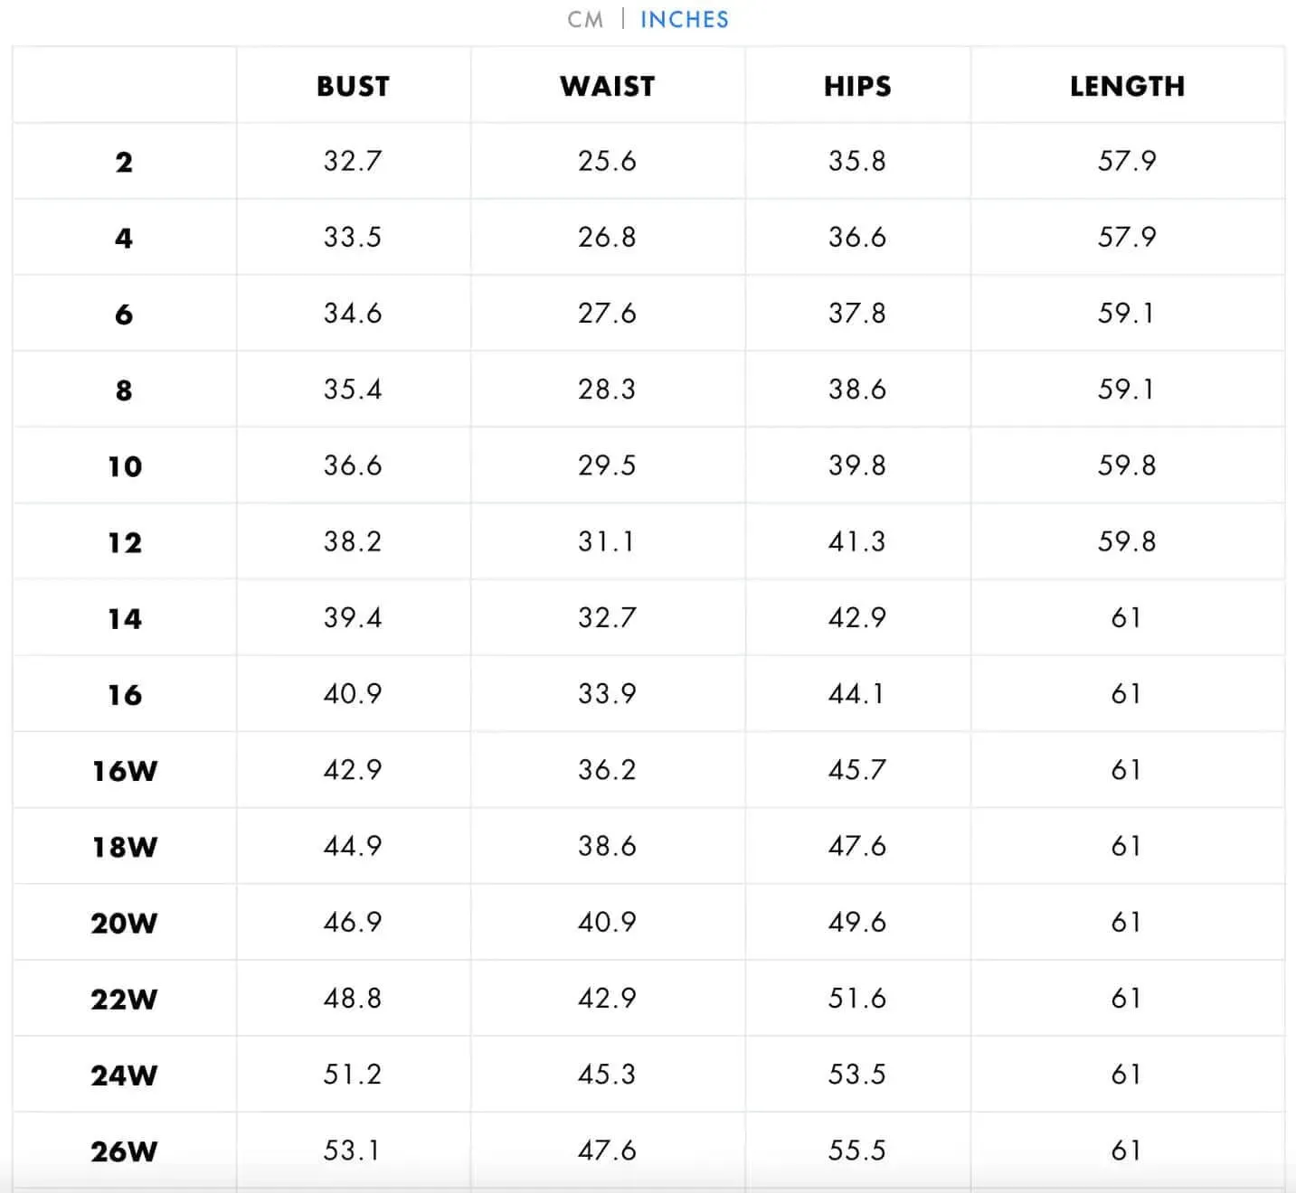Select the size 4 row label
This screenshot has width=1296, height=1193.
click(124, 238)
